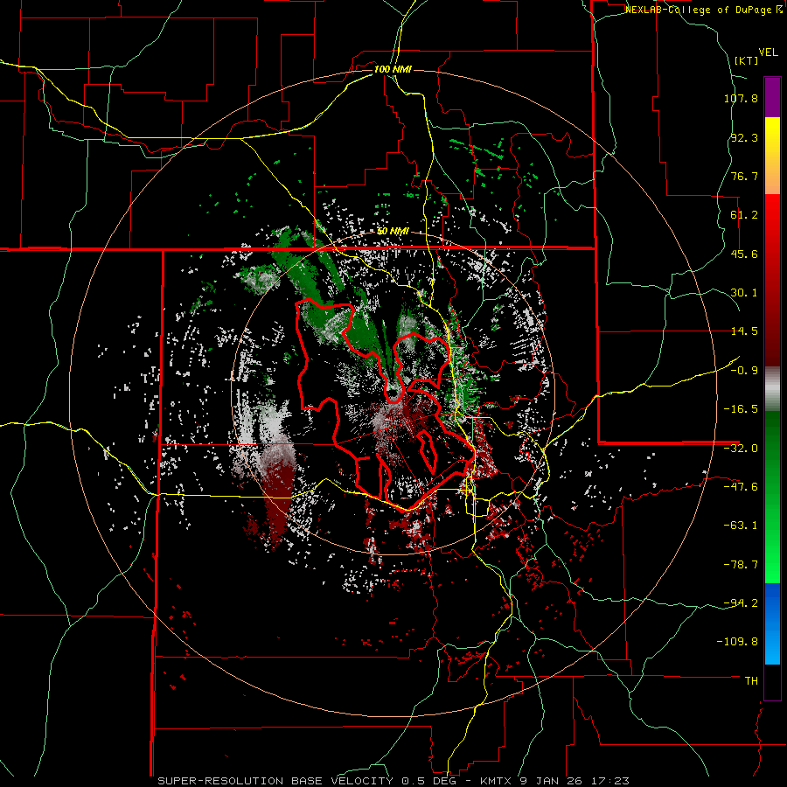Click the 50 NMI range ring label
The image size is (787, 787).
393,232
